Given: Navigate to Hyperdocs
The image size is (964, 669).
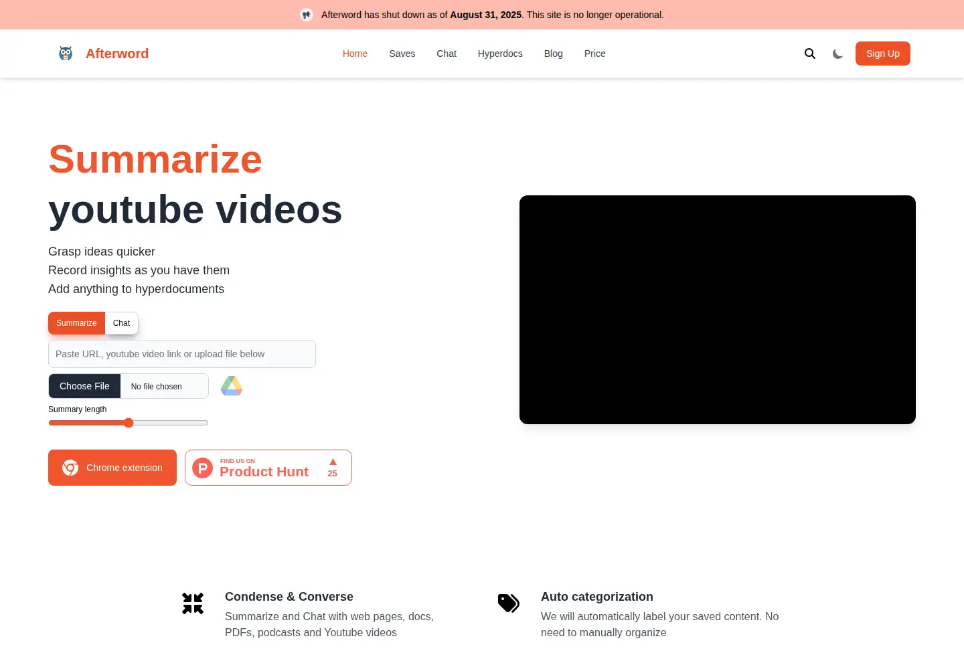Looking at the screenshot, I should (x=500, y=54).
